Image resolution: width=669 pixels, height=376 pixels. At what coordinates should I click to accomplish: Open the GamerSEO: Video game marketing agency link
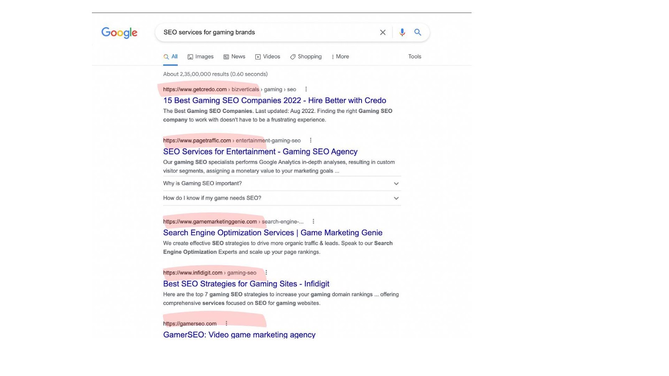(239, 334)
